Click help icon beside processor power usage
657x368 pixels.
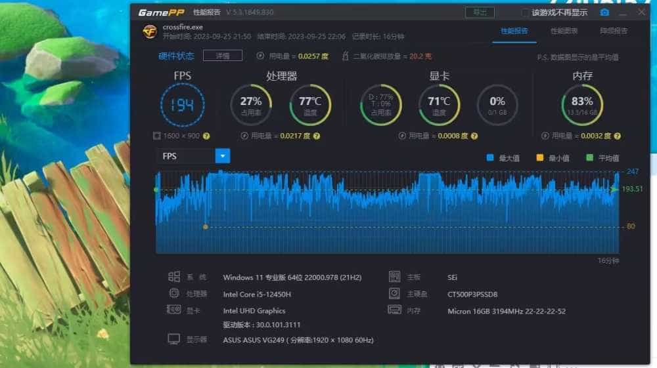coord(317,136)
